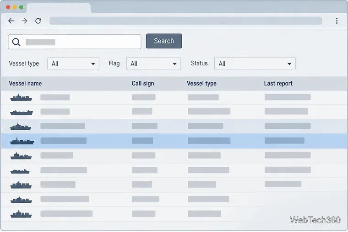Sort by the Call sign column header
Screen dimensions: 348x232
click(x=143, y=84)
